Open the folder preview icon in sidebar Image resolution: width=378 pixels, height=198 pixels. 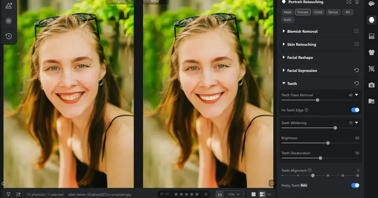pos(371,101)
